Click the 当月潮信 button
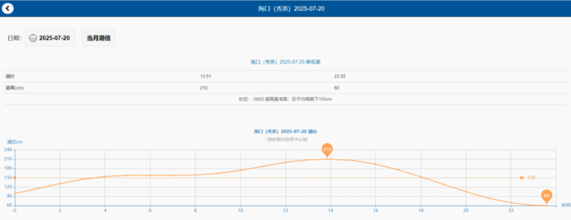571x220 pixels. [x=99, y=38]
